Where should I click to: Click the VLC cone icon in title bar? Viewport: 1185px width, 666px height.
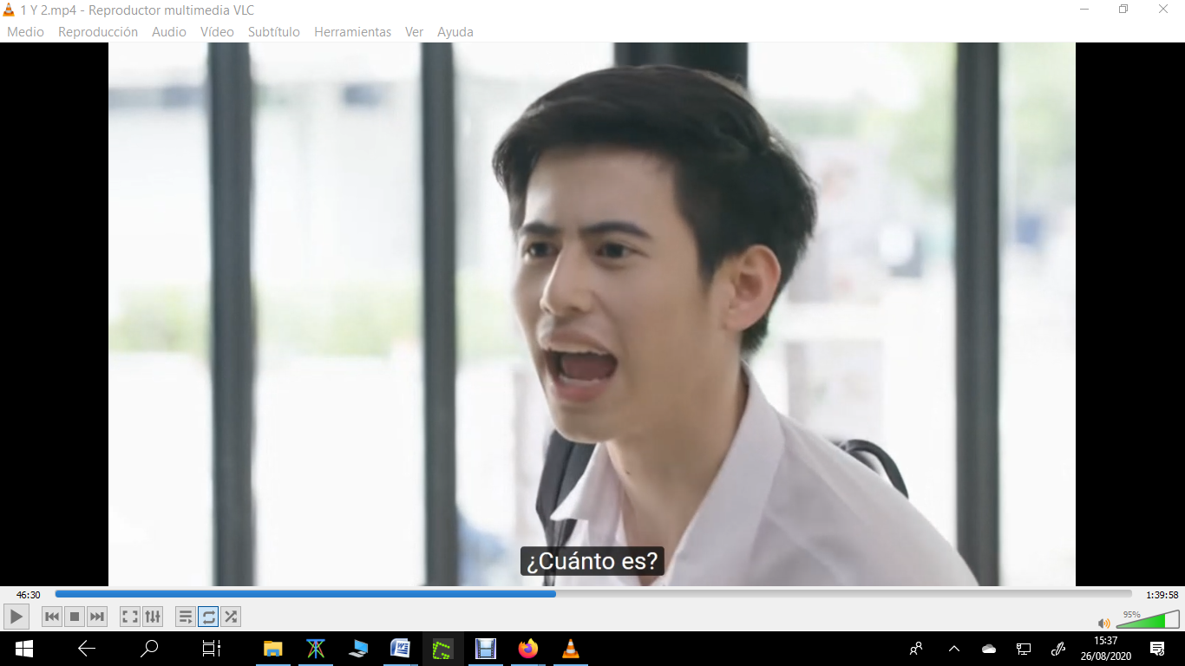coord(9,10)
